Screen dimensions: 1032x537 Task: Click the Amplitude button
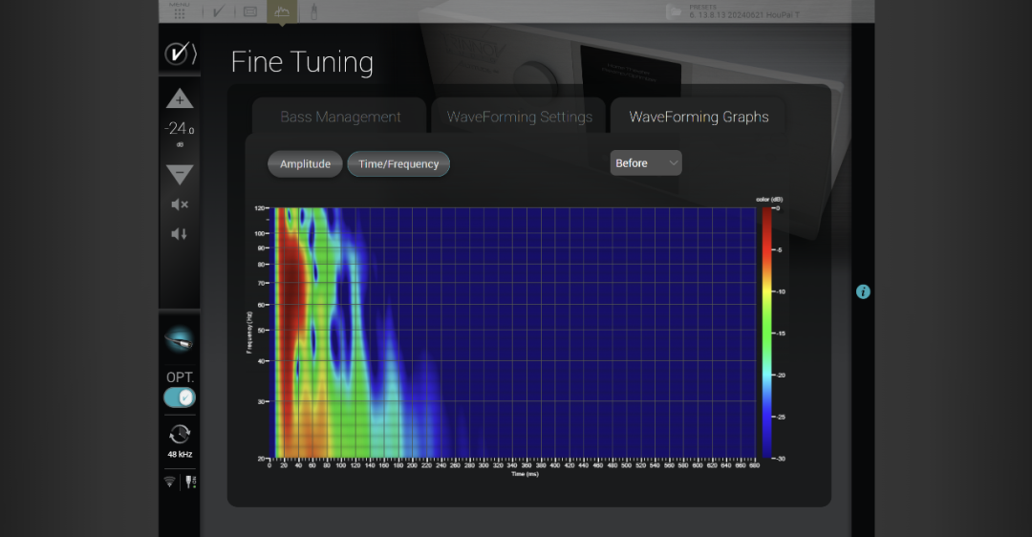pyautogui.click(x=305, y=164)
